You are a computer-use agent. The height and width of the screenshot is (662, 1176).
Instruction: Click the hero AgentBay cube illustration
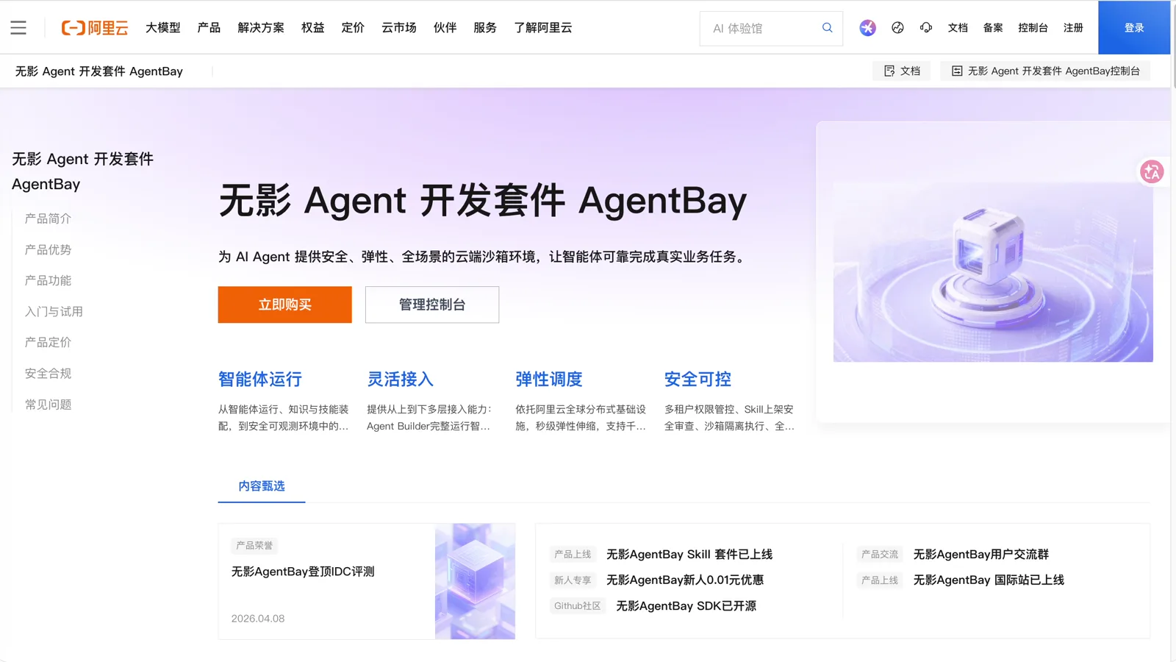pyautogui.click(x=993, y=272)
